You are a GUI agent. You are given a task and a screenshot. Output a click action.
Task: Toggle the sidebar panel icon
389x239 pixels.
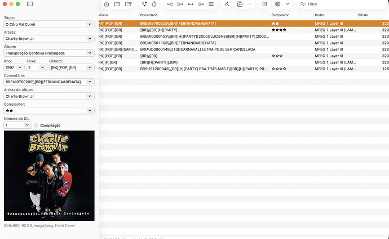tap(30, 4)
